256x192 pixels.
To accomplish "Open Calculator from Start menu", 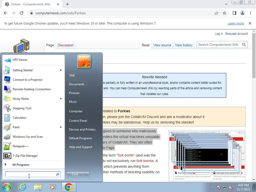I will pos(33,117).
